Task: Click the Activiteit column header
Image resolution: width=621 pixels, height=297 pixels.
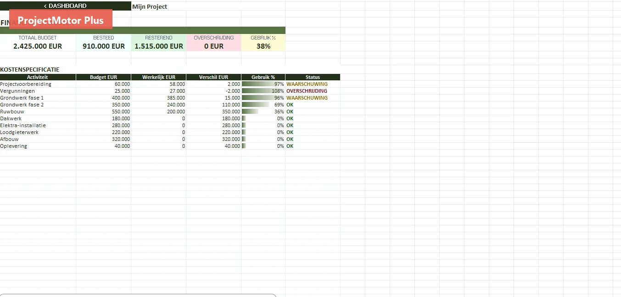Action: coord(38,77)
